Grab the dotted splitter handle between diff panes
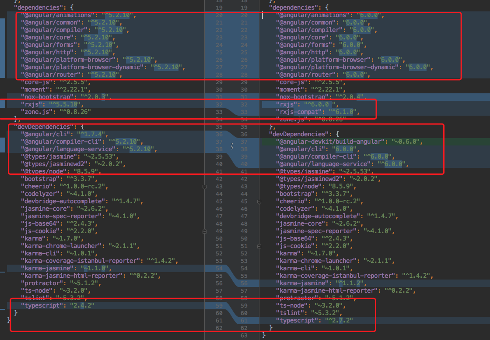Viewport: 490px width, 340px height. (232, 146)
